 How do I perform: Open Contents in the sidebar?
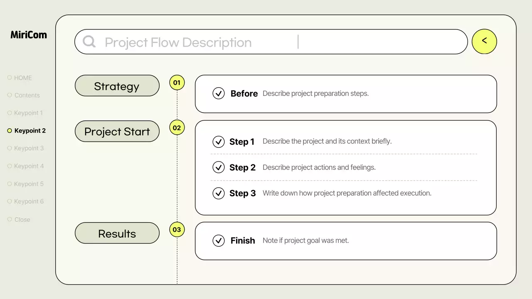(x=27, y=95)
